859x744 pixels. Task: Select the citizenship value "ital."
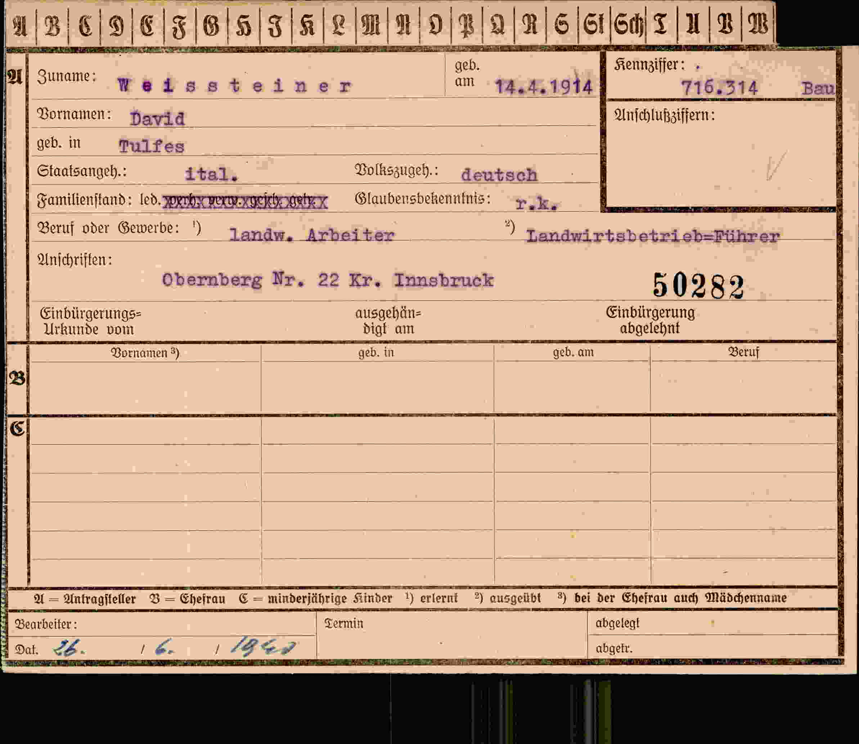212,174
